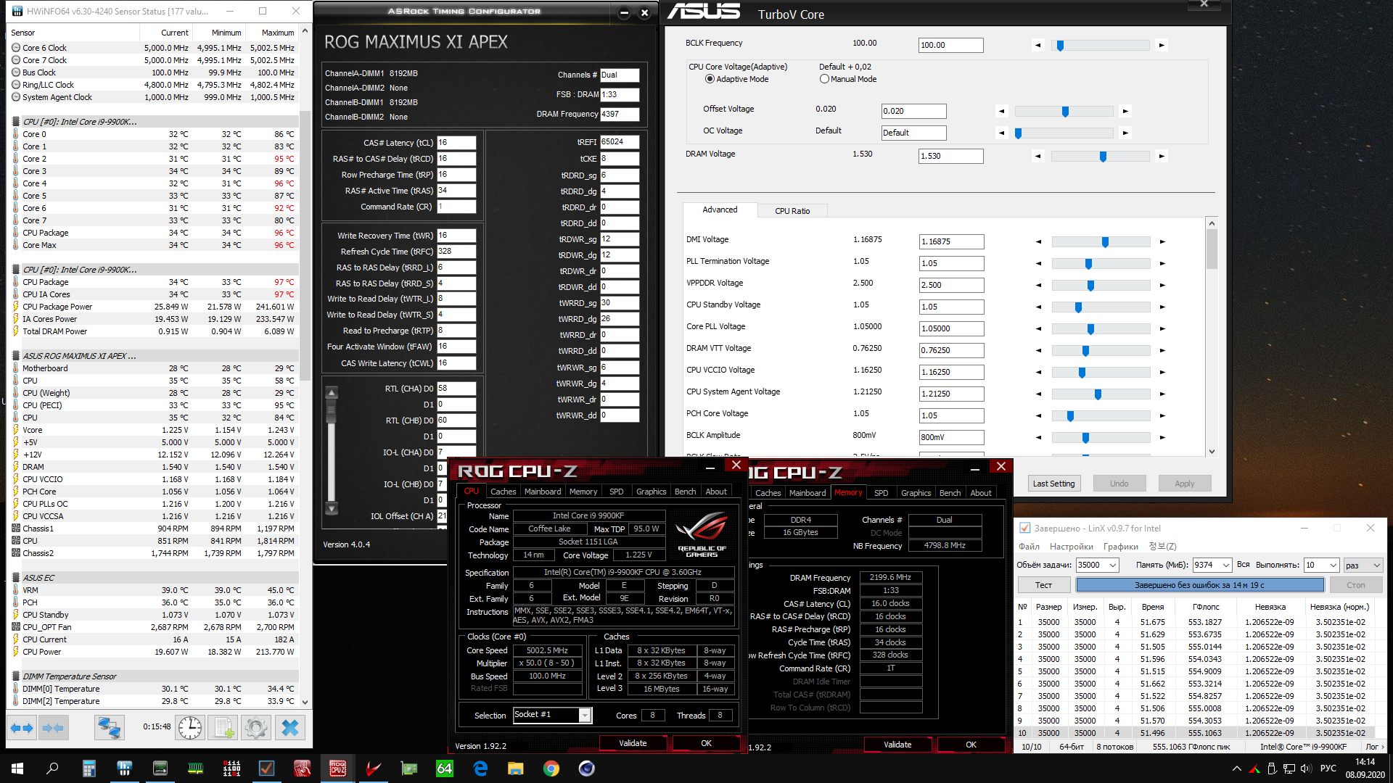
Task: Open the LinX problem size dropdown
Action: 1113,565
